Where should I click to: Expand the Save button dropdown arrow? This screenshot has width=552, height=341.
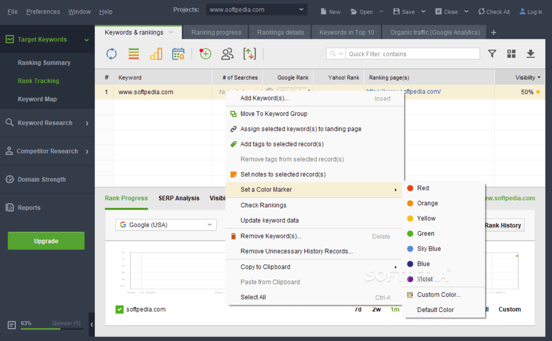click(x=423, y=12)
